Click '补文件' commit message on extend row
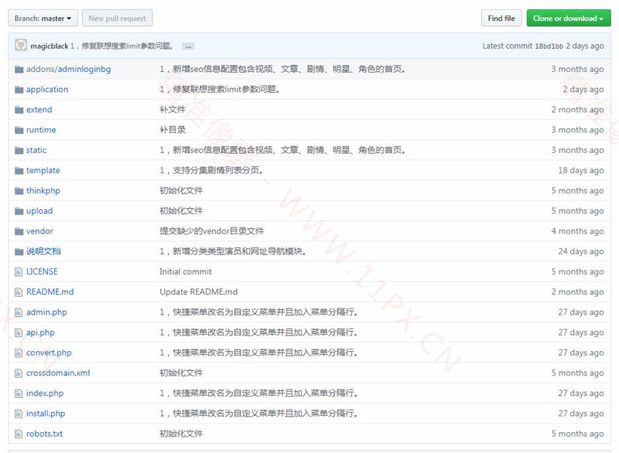Screen dimensions: 619x453 (x=173, y=110)
